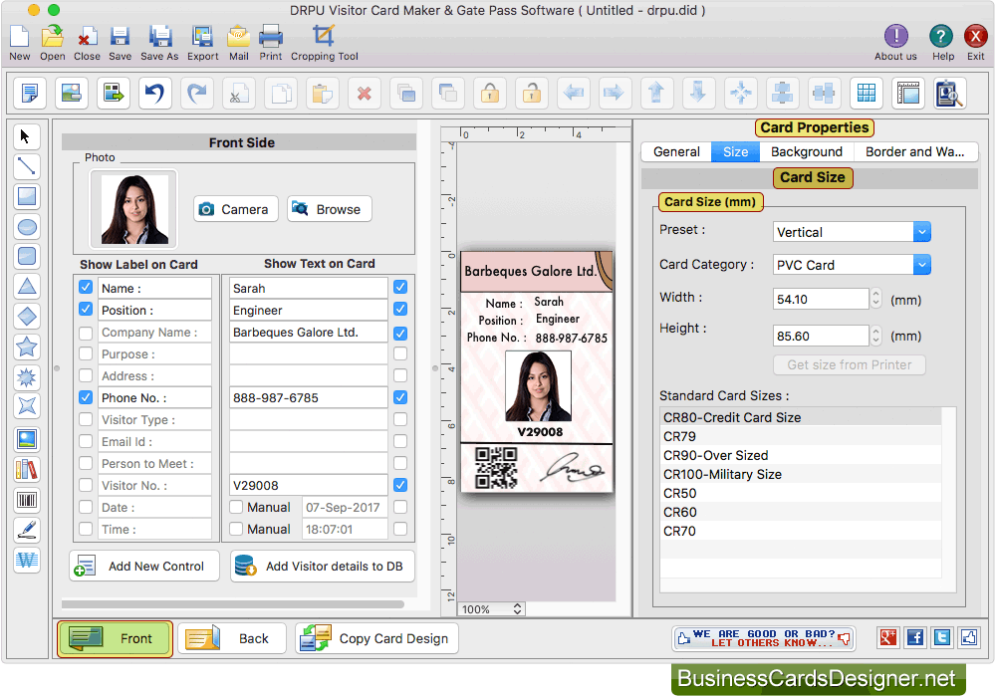The image size is (995, 696).
Task: Click the good or bad feedback banner
Action: click(764, 637)
